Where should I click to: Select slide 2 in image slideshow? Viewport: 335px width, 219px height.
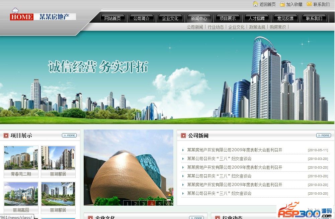pos(136,203)
